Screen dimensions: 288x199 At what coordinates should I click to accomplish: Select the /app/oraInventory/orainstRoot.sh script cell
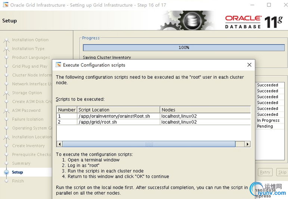click(118, 116)
